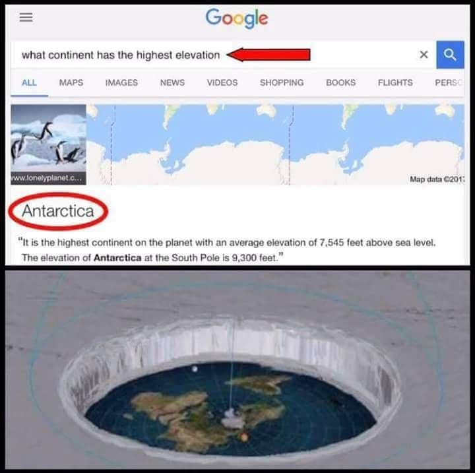Open the NEWS tab

click(172, 82)
